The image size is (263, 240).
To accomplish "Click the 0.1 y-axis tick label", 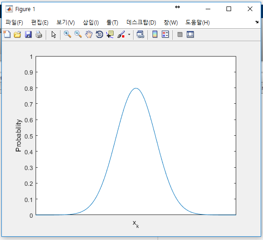I will click(29, 200).
